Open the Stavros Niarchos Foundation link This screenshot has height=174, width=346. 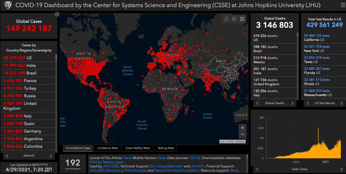176,170
